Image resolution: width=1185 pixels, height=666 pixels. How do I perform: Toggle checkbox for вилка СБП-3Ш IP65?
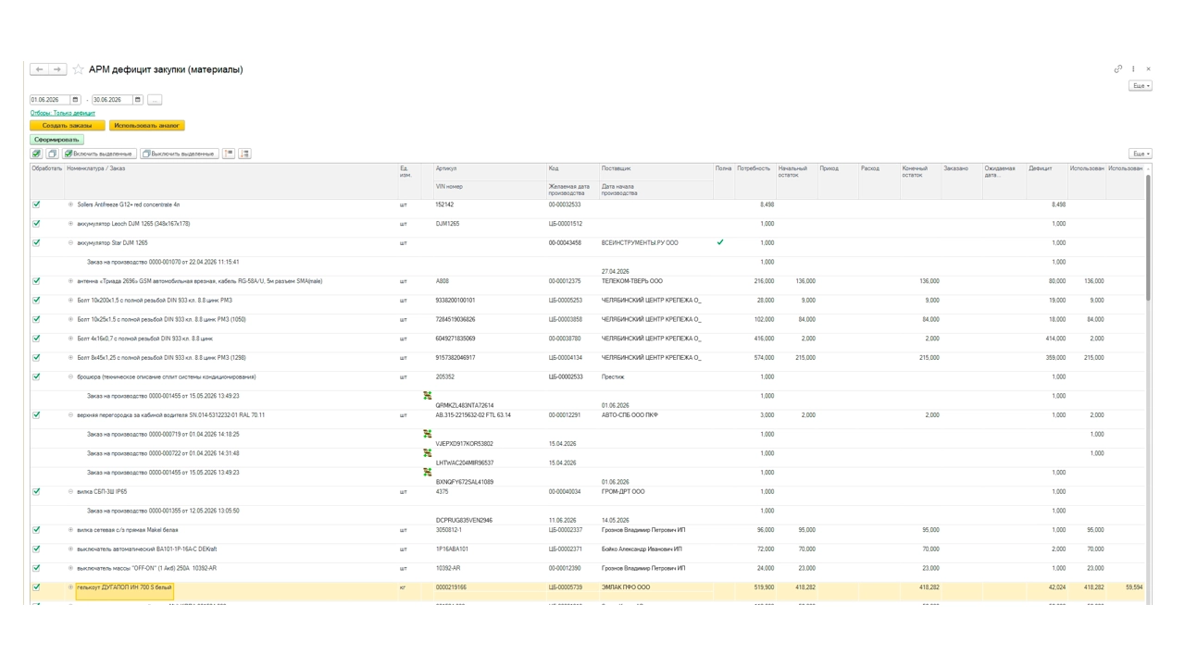[37, 491]
